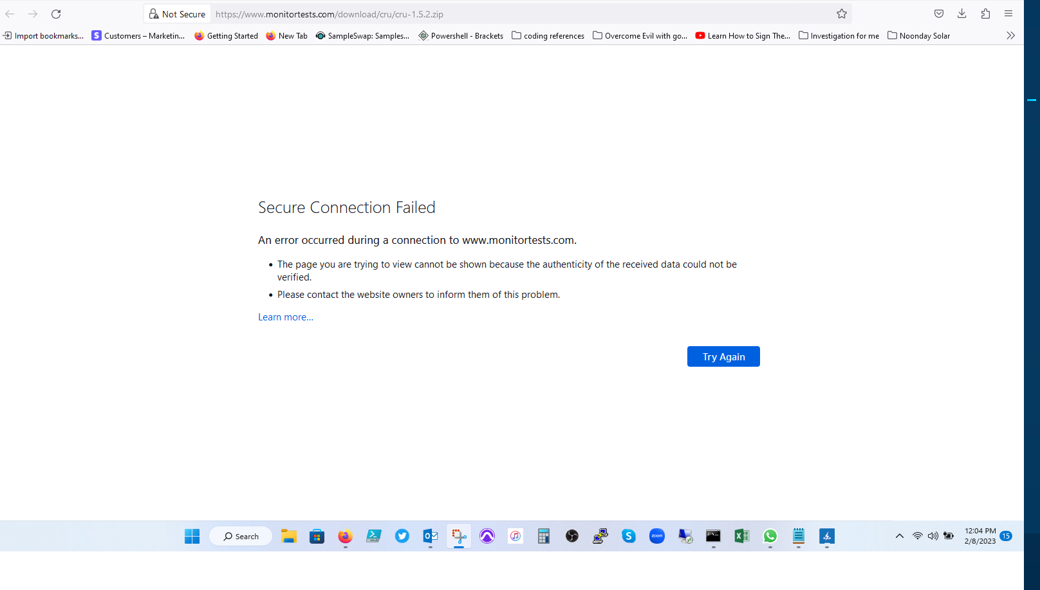Open the Noonday Solar bookmark folder

click(x=918, y=36)
